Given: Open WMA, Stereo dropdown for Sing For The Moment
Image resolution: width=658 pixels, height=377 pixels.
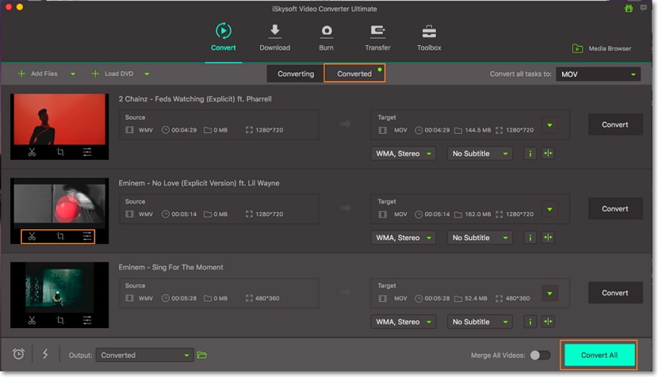Looking at the screenshot, I should pyautogui.click(x=403, y=322).
